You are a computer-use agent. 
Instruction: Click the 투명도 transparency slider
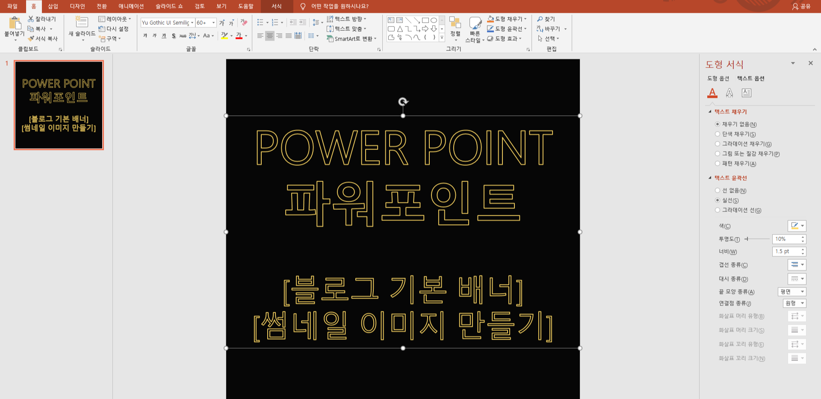point(757,239)
